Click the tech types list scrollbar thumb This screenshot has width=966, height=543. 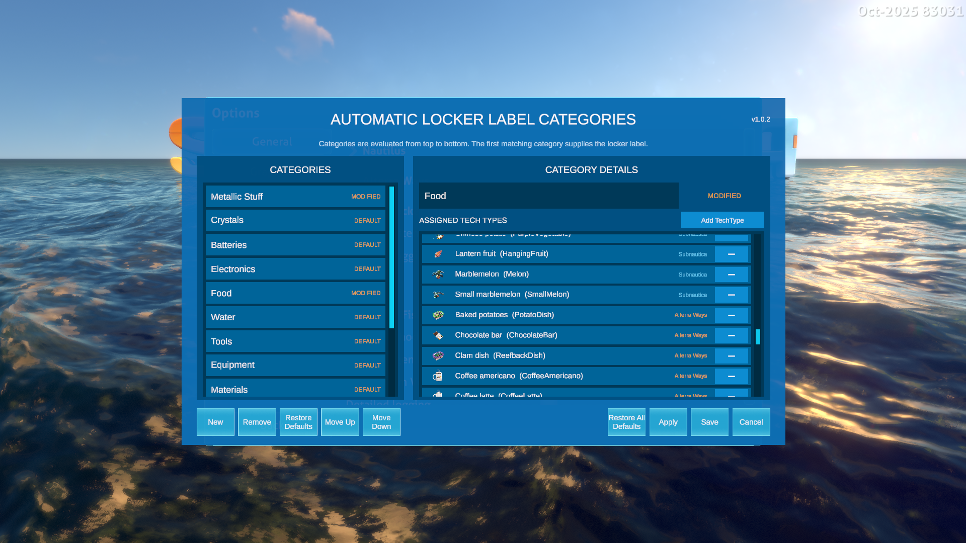pyautogui.click(x=758, y=337)
